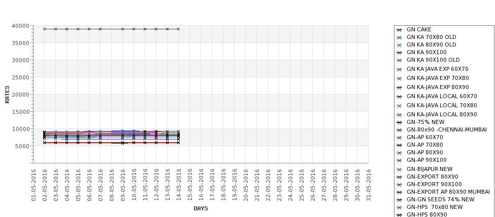Click GN CAKE data point on 07-05-2016

point(101,29)
